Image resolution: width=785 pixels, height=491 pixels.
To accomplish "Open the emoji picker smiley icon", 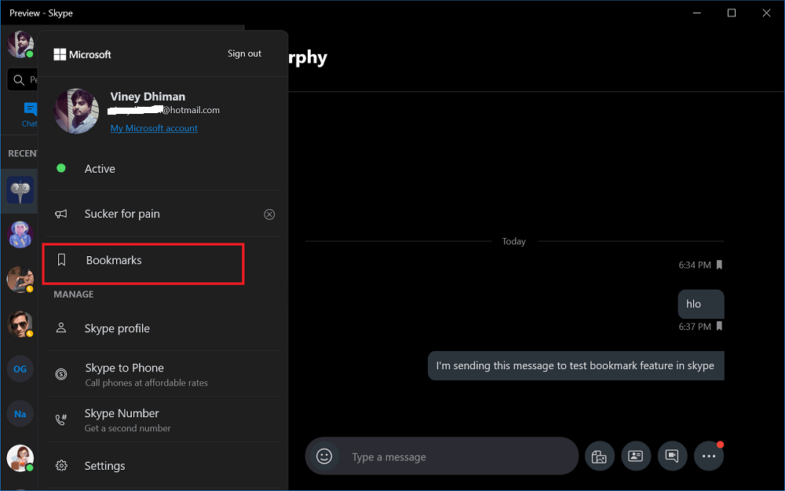I will pos(324,456).
